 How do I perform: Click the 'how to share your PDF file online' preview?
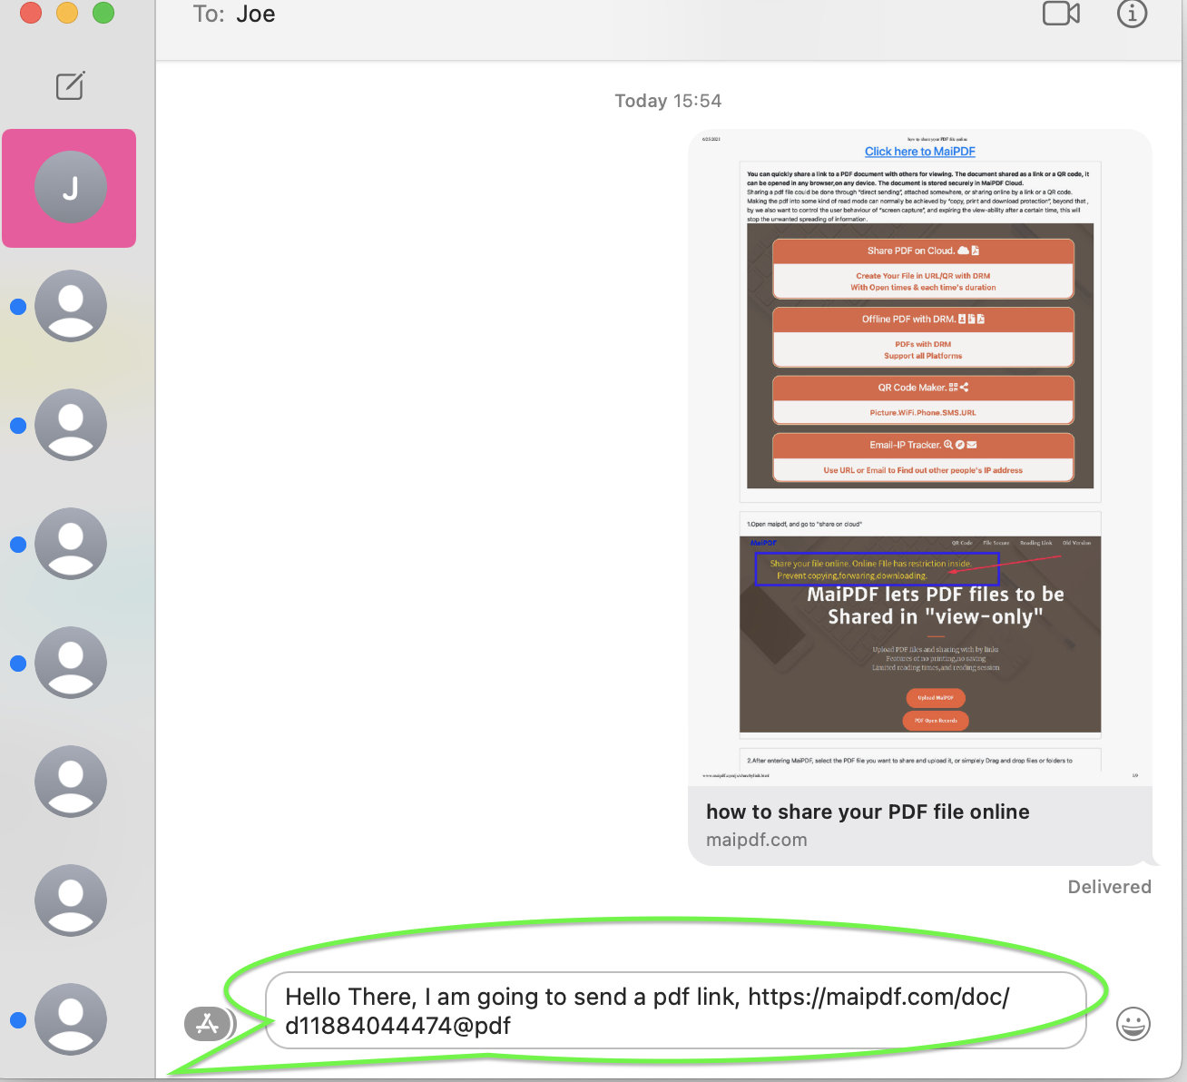click(868, 811)
